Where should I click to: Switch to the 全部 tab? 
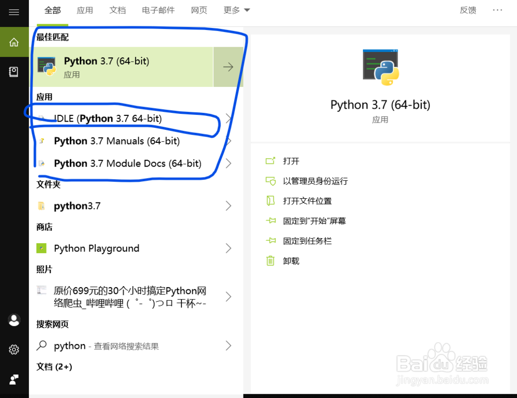click(52, 10)
